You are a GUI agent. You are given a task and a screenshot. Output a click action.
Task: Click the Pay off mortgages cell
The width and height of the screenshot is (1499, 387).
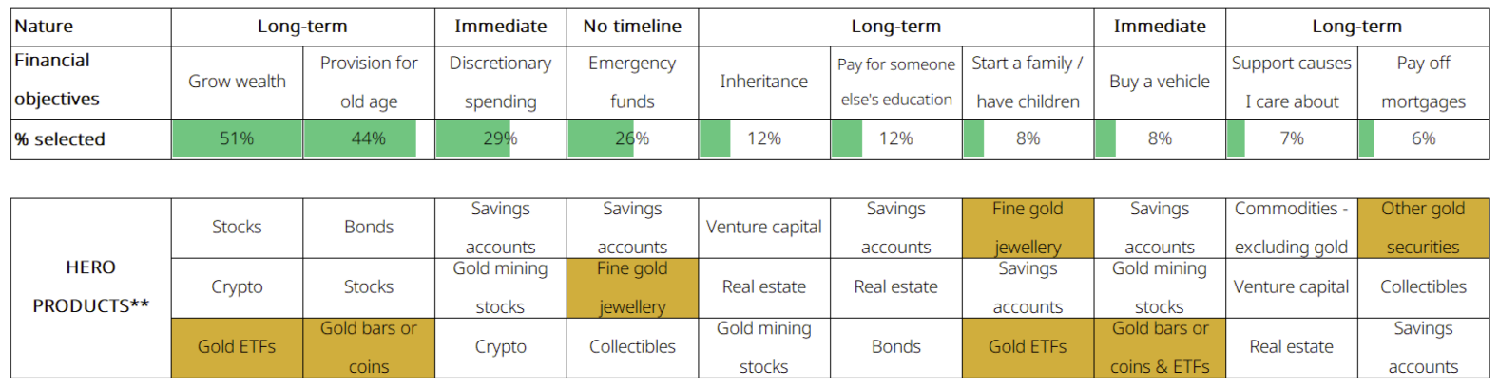coord(1423,82)
